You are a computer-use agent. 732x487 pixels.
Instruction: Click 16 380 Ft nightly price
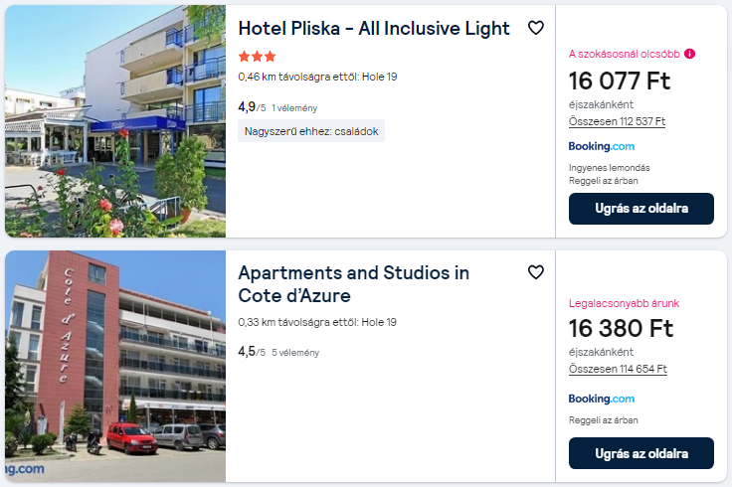[621, 327]
